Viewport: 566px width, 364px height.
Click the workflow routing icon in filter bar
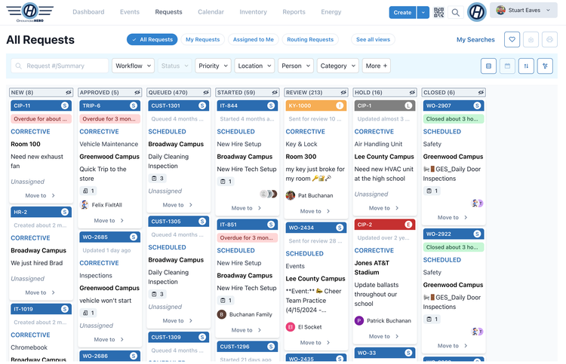(x=545, y=66)
